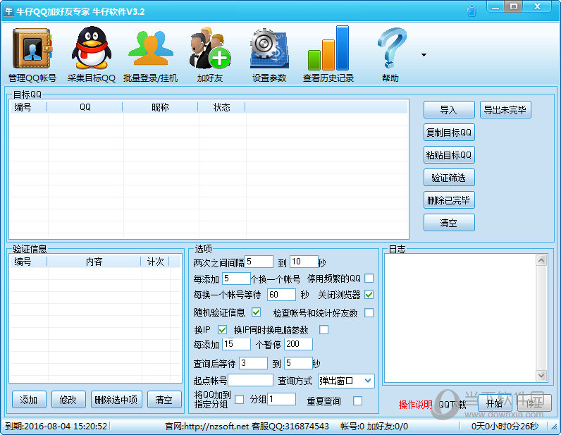This screenshot has height=435, width=561.
Task: Click the 起点帐号 input field
Action: point(251,380)
